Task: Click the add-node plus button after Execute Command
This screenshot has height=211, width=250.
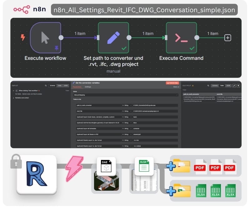Action: click(228, 38)
